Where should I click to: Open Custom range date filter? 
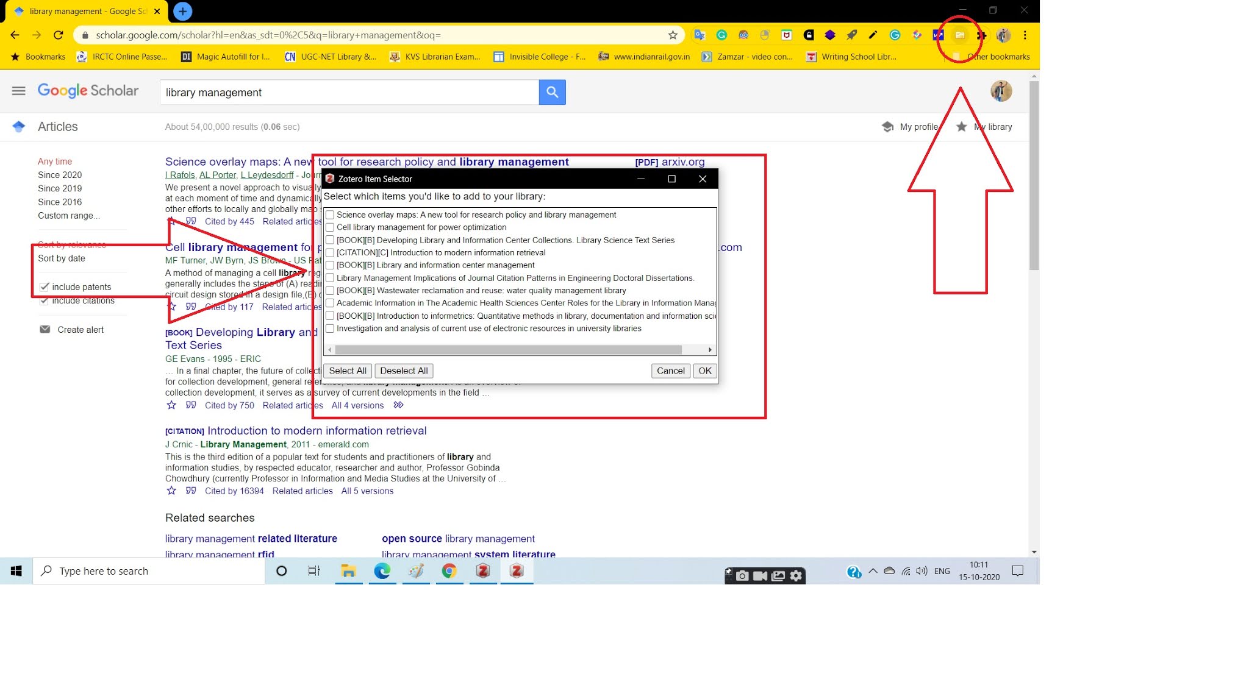[x=68, y=215]
